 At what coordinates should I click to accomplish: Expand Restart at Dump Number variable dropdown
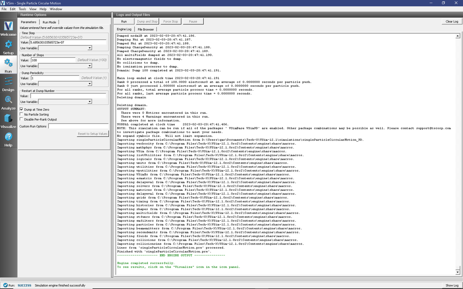(x=65, y=102)
